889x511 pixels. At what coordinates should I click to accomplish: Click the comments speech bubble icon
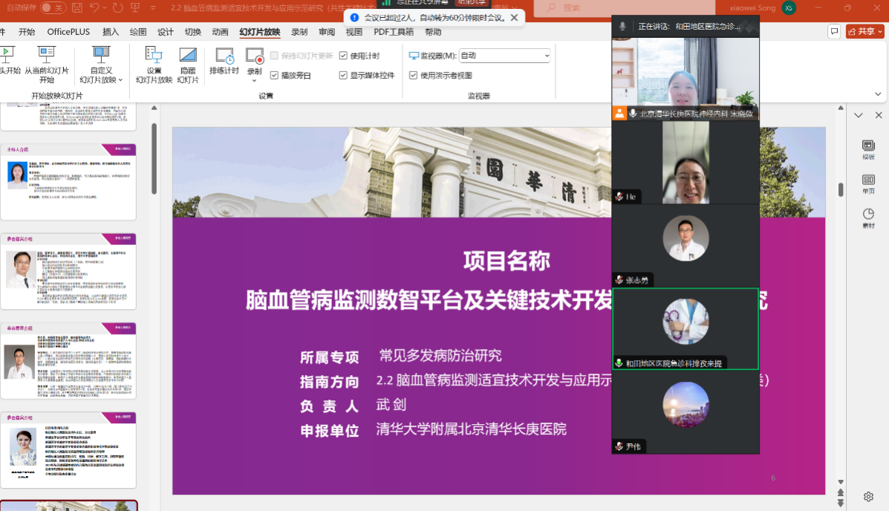point(835,31)
